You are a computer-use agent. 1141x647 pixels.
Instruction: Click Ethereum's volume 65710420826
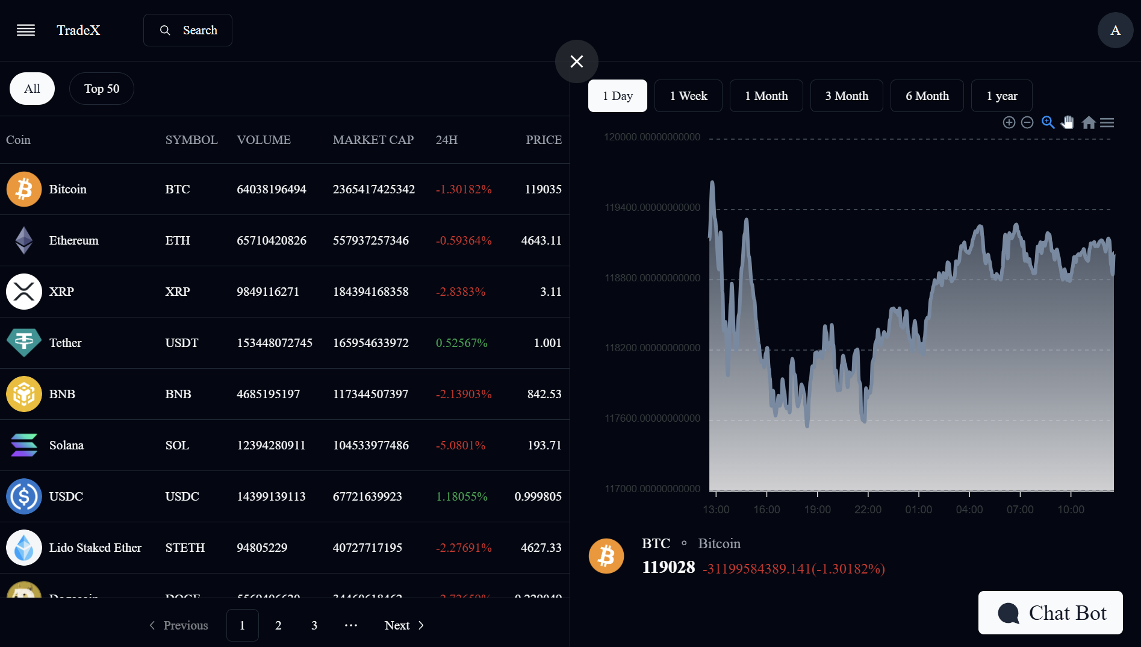pyautogui.click(x=272, y=240)
